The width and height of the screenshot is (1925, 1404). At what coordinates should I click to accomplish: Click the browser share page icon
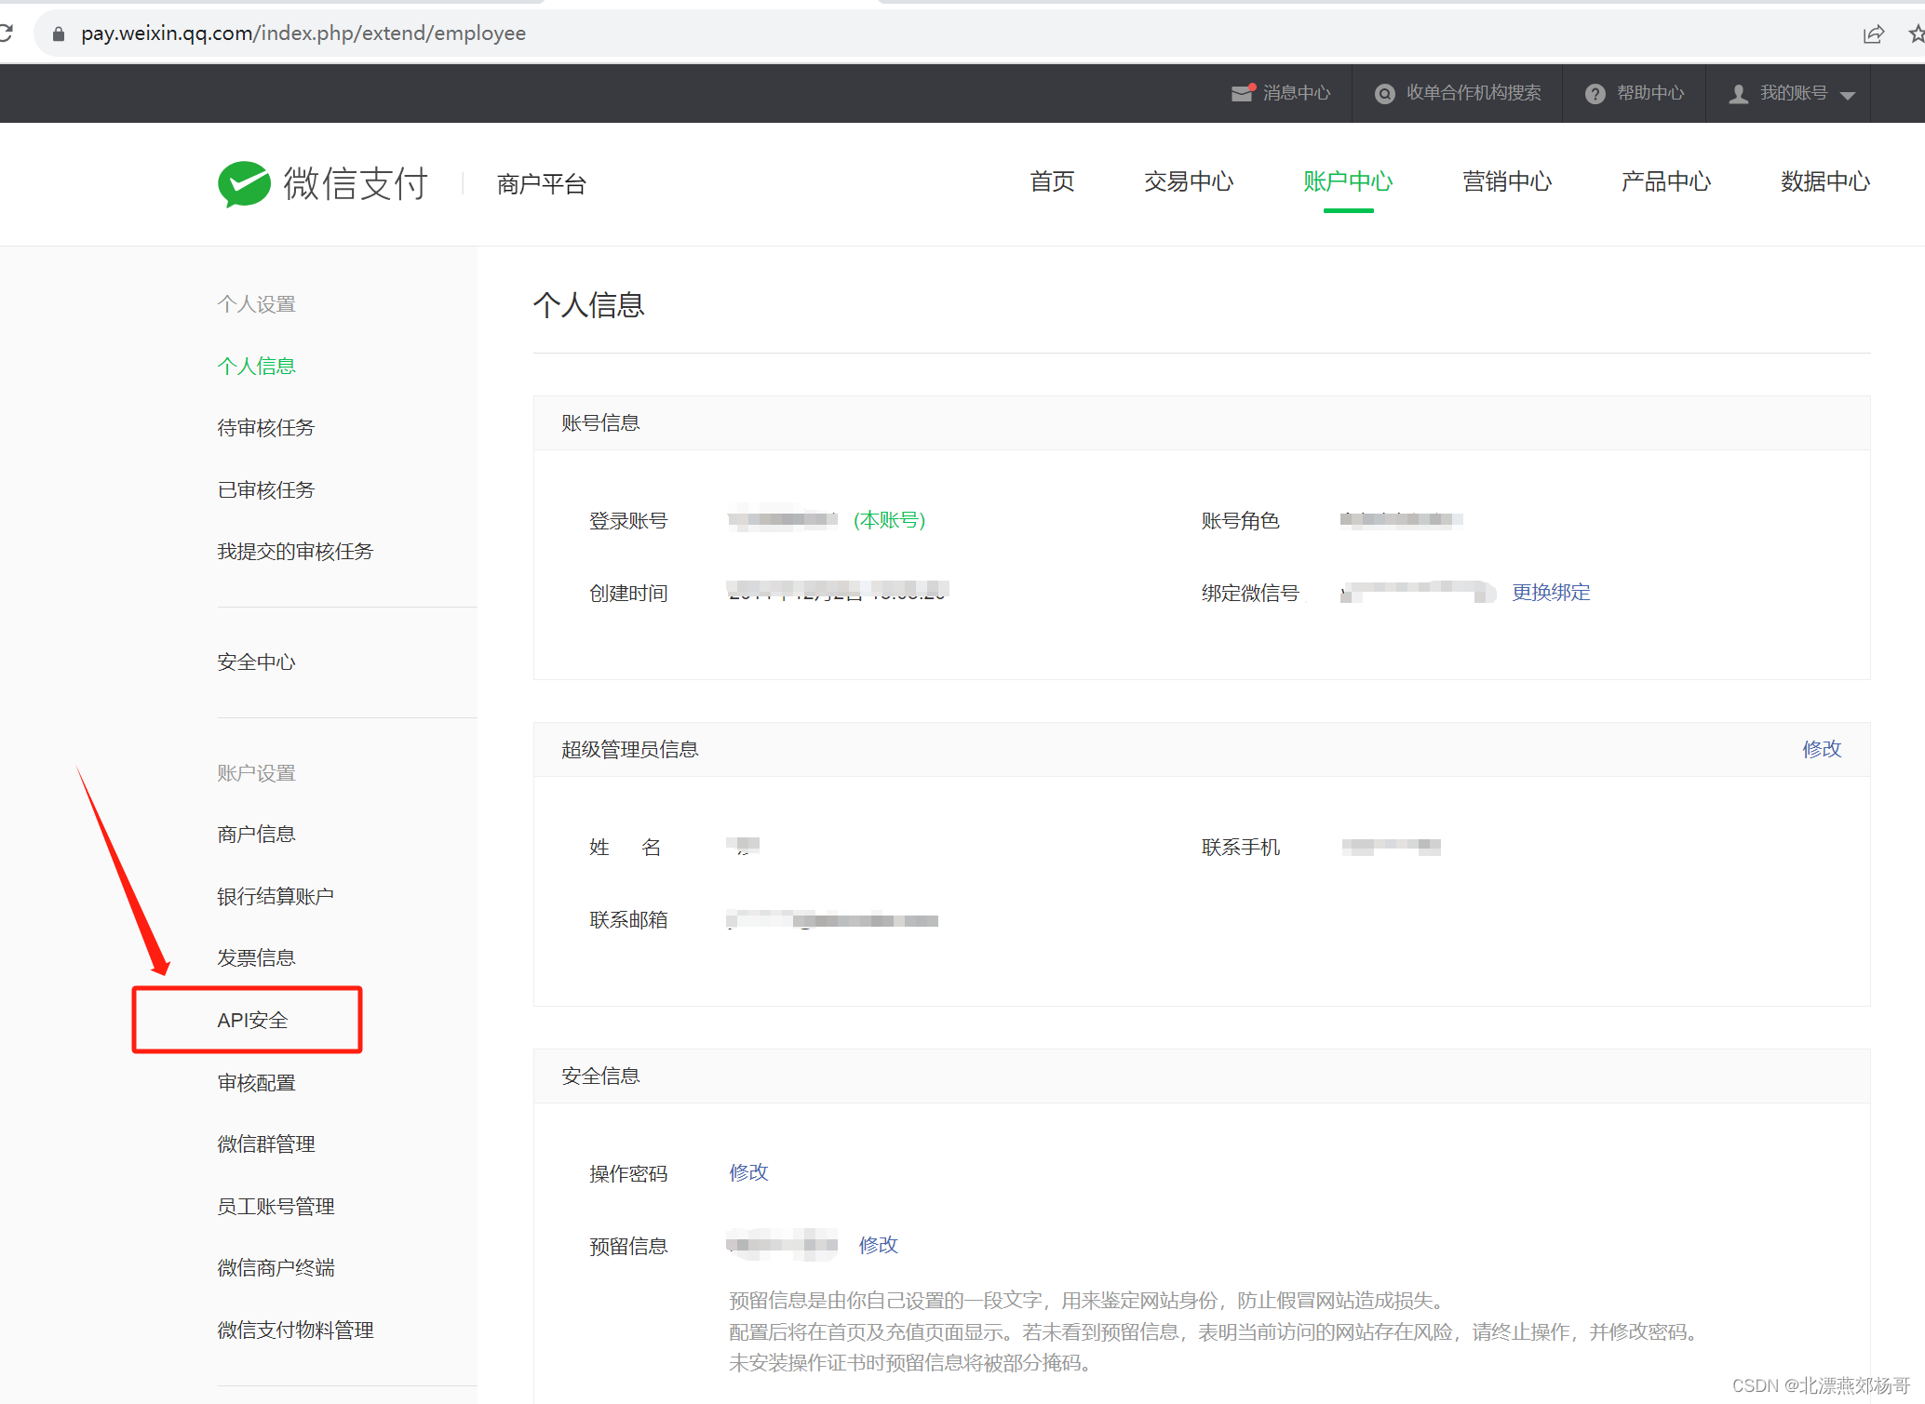tap(1873, 34)
